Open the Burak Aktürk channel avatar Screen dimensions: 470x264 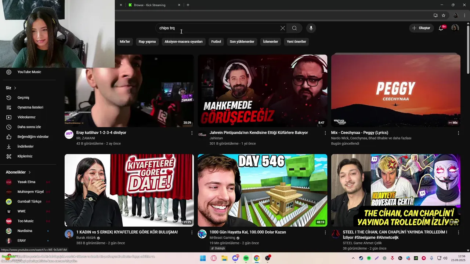coord(69,234)
